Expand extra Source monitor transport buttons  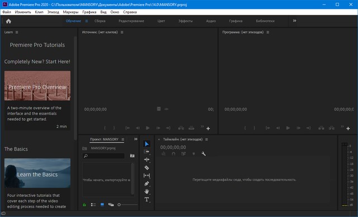pyautogui.click(x=202, y=126)
